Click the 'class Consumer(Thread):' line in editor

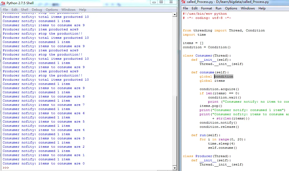pos(207,56)
